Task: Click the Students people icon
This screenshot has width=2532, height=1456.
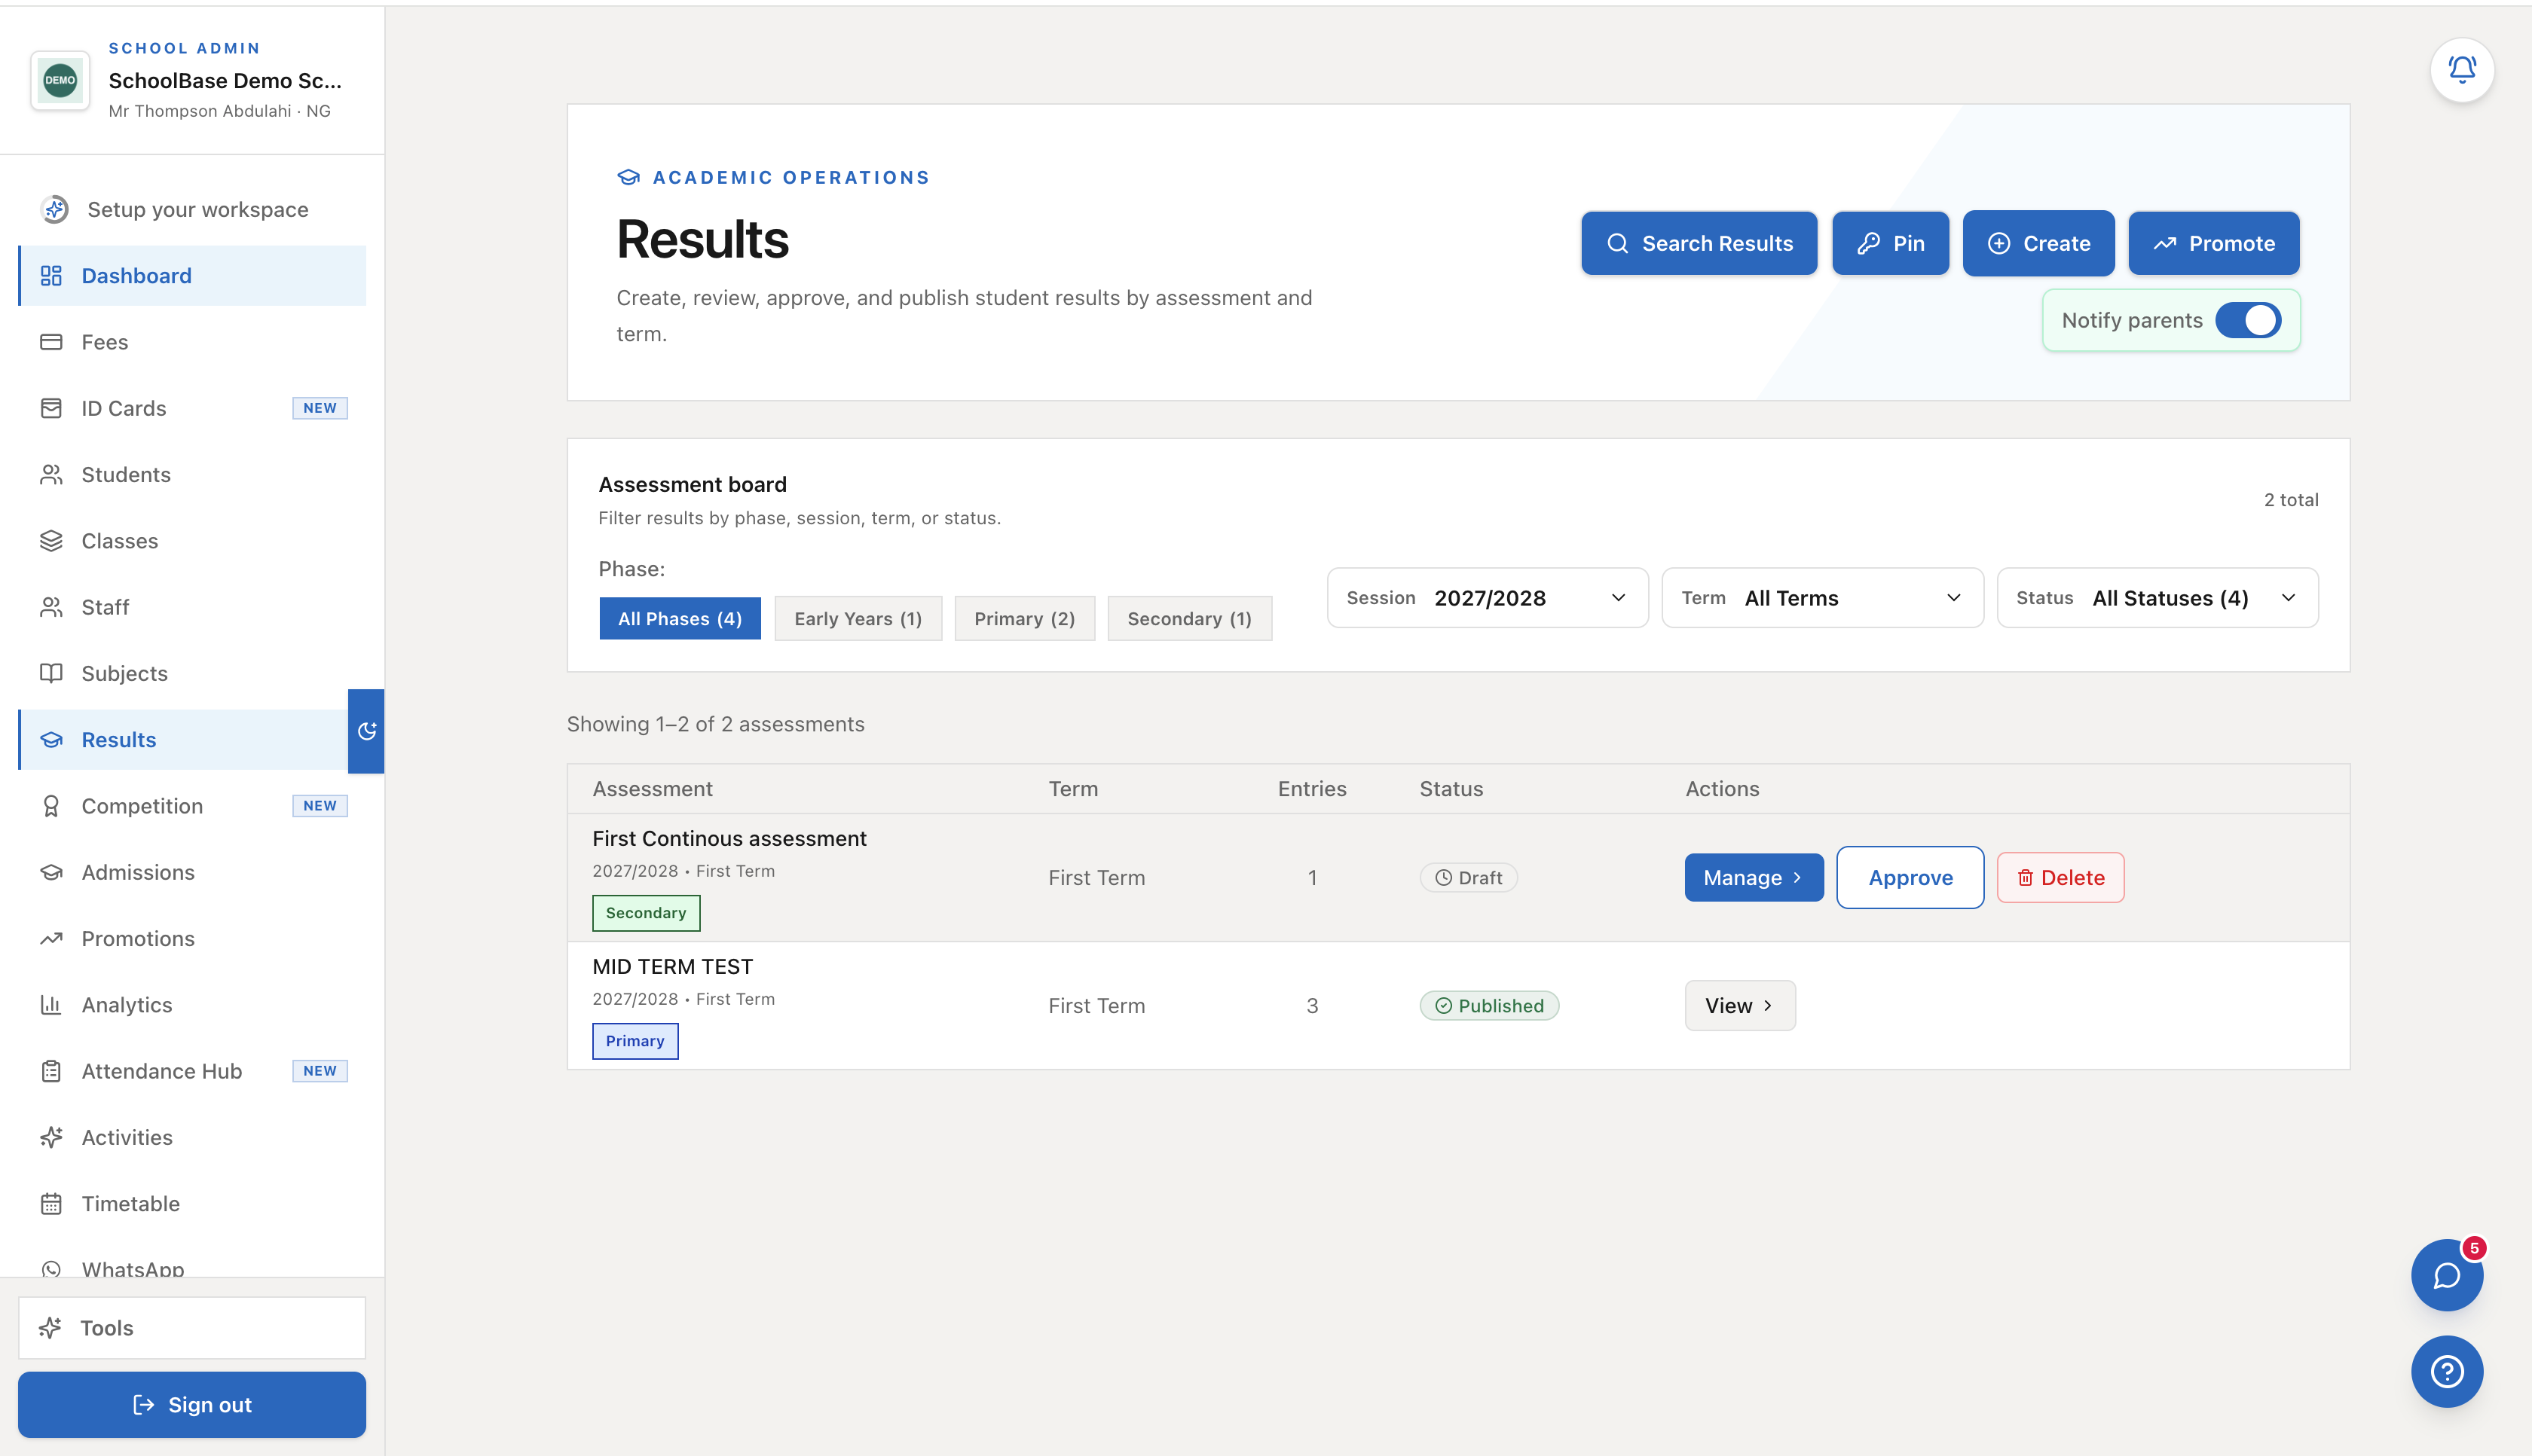Action: pos(51,474)
